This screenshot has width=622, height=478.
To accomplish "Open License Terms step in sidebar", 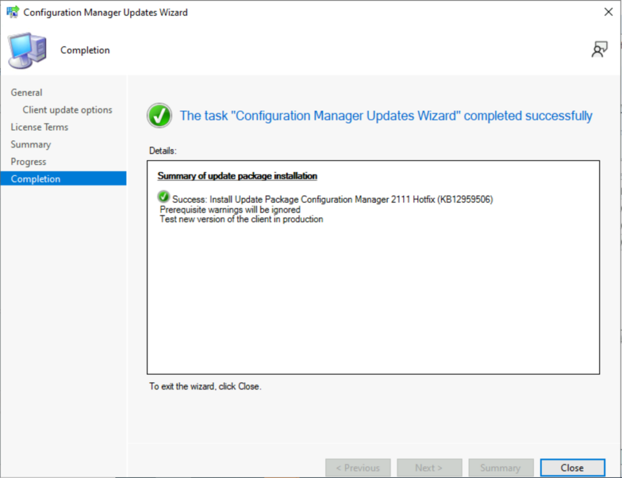I will pyautogui.click(x=39, y=127).
